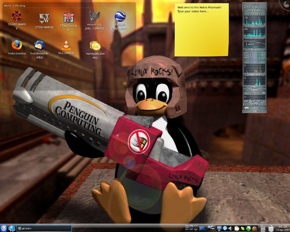Launch Firefox from the desktop folder

17,45
